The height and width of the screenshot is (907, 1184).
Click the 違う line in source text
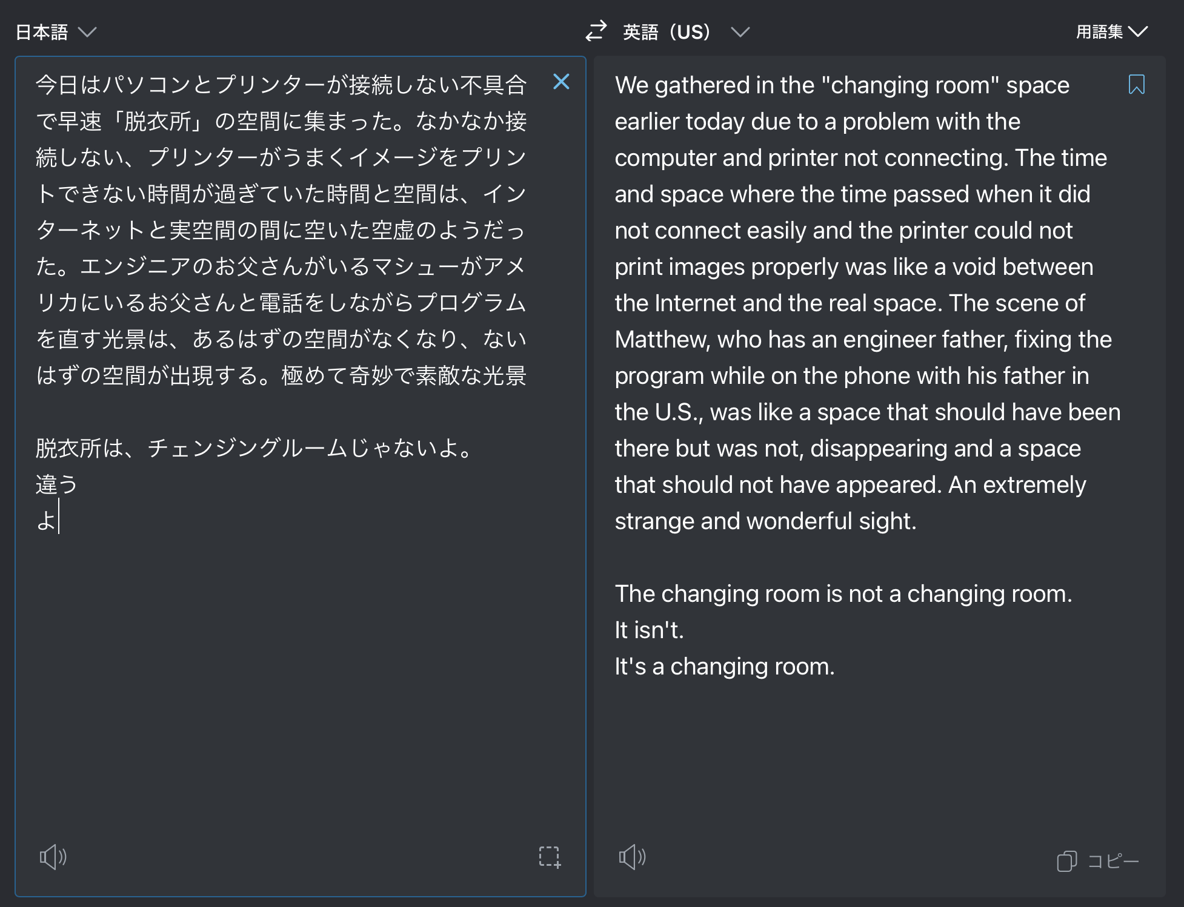point(56,484)
